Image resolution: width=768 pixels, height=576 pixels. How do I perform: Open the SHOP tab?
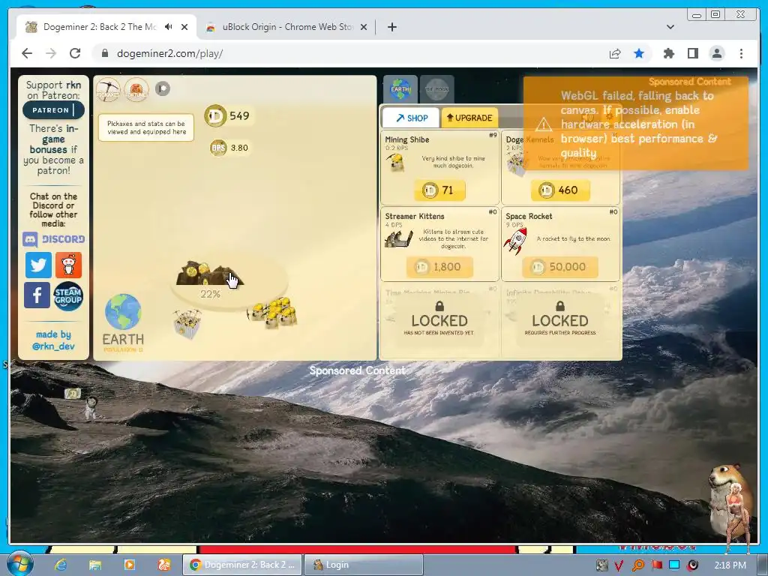[412, 118]
